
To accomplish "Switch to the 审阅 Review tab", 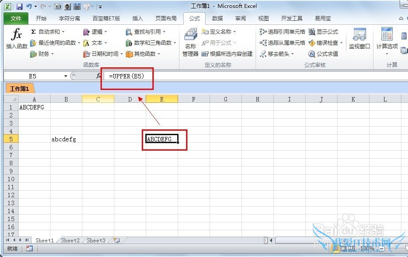I will point(241,19).
